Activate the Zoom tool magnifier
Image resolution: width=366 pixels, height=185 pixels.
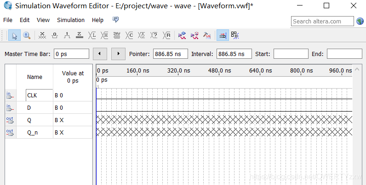point(27,35)
